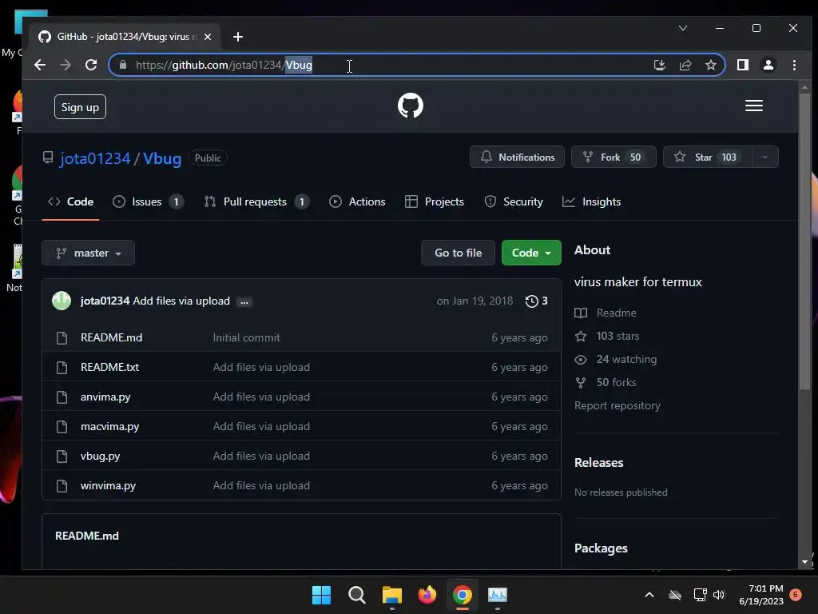The width and height of the screenshot is (818, 614).
Task: Click the page vertical scrollbar
Action: [x=804, y=240]
